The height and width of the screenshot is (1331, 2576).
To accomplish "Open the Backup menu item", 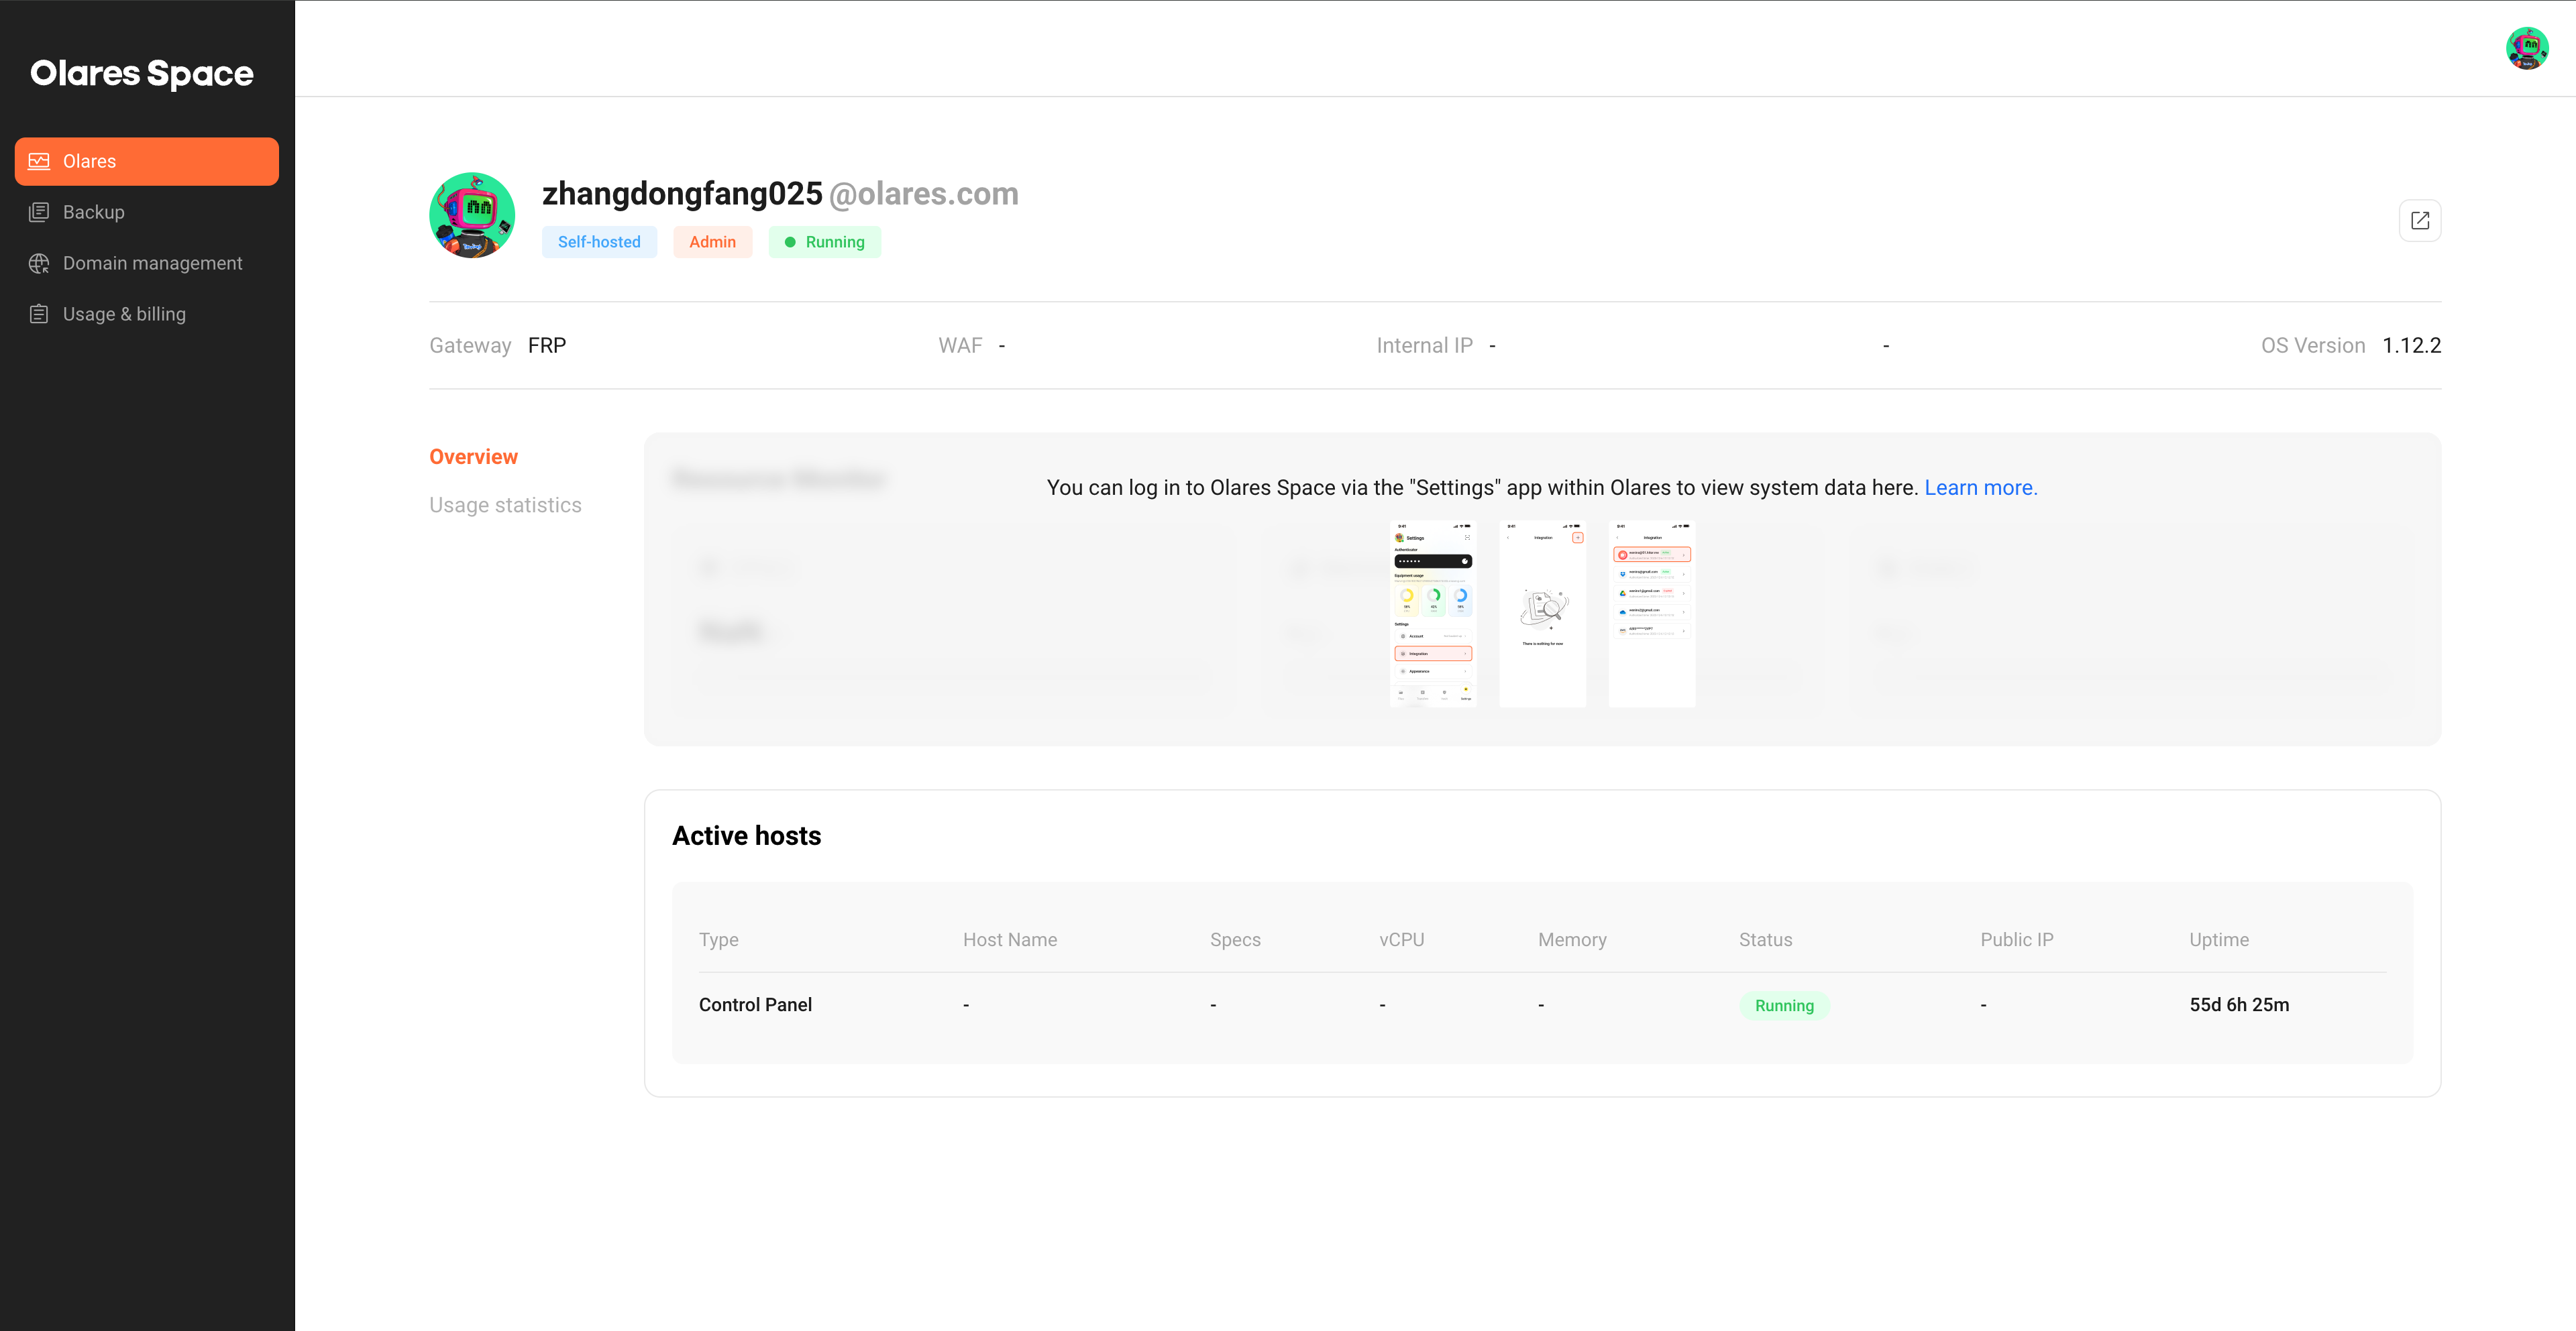I will coord(94,212).
